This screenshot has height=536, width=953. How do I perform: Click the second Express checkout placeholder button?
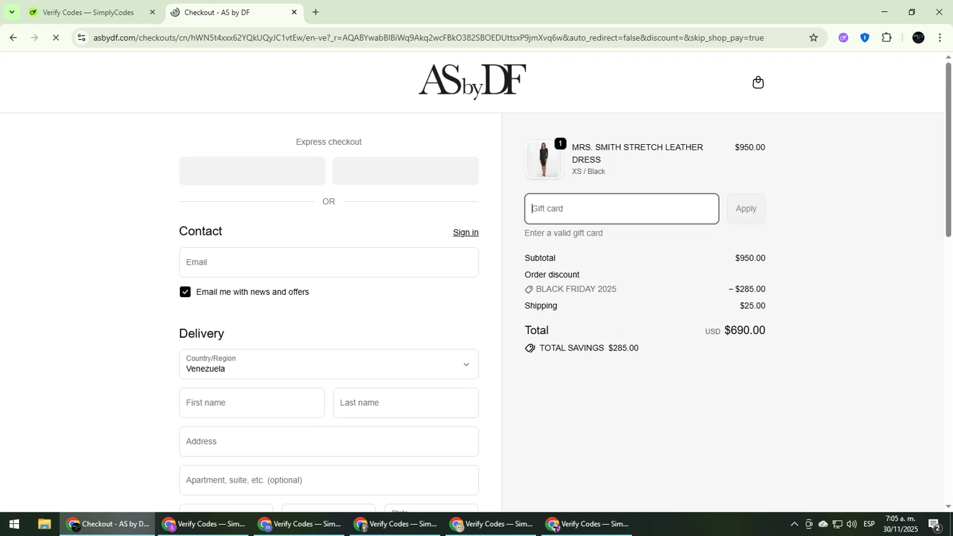coord(405,171)
